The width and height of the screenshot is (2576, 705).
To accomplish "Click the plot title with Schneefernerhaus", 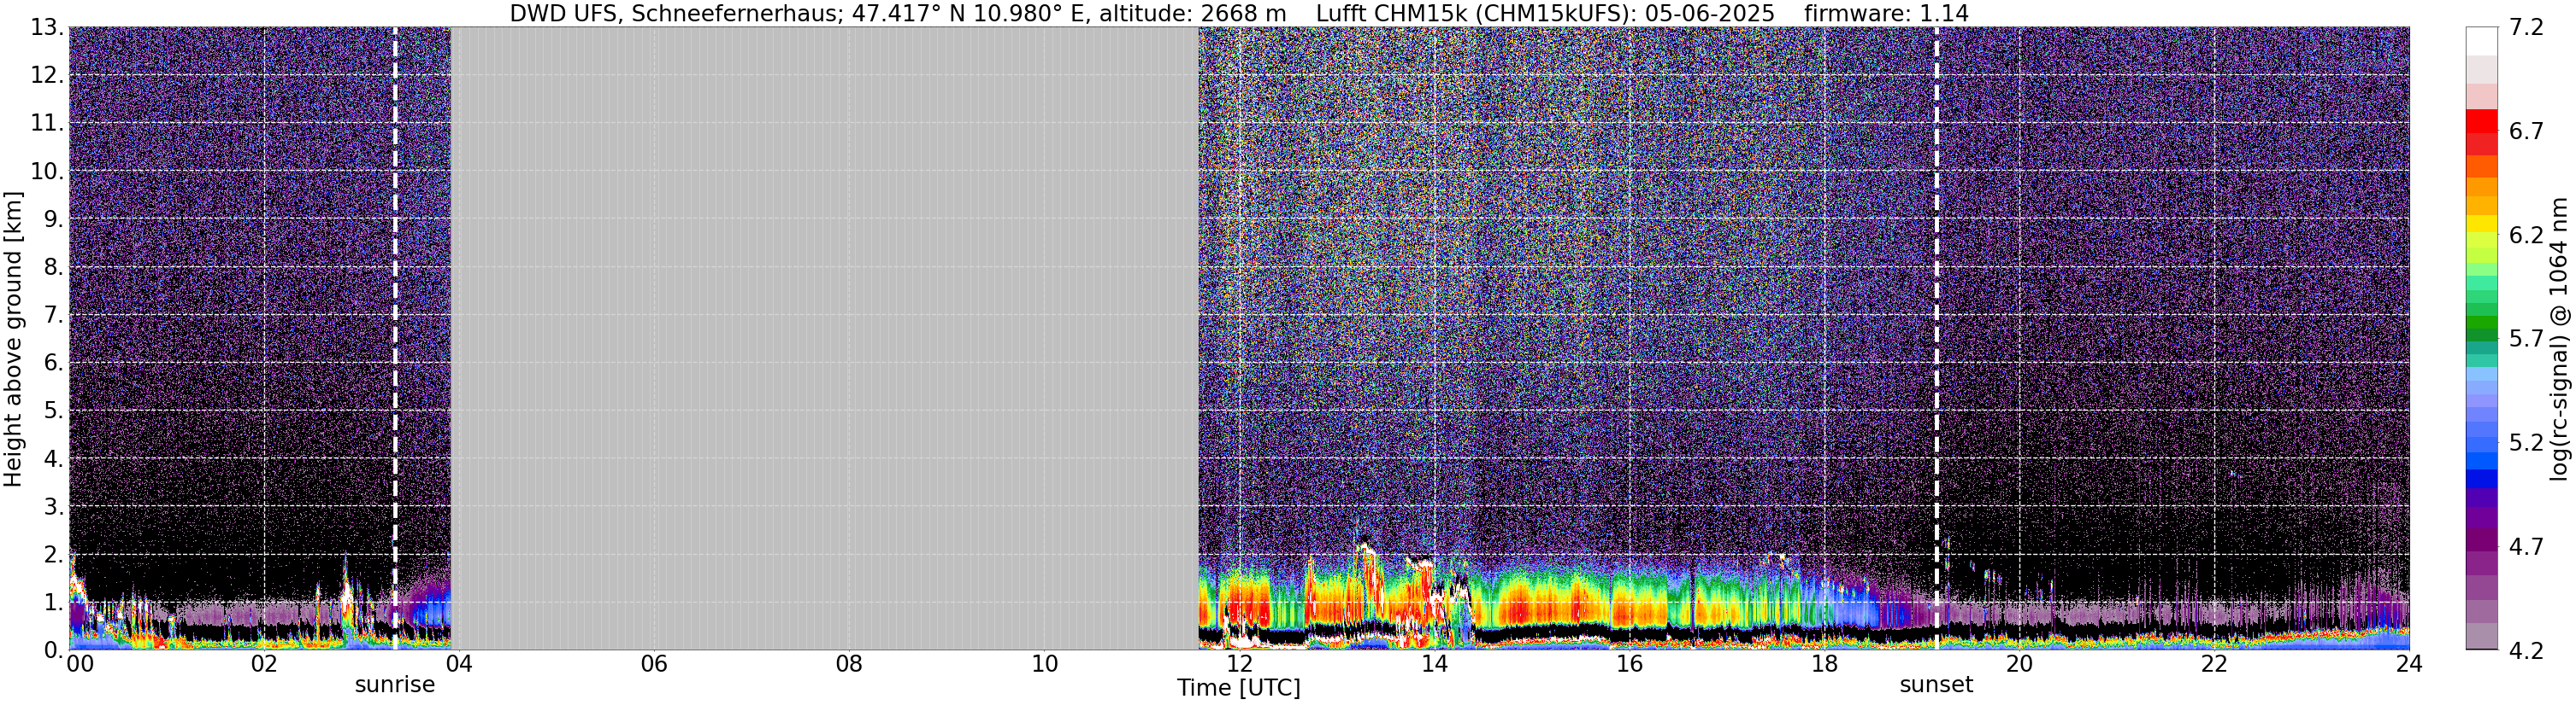I will click(x=1239, y=13).
